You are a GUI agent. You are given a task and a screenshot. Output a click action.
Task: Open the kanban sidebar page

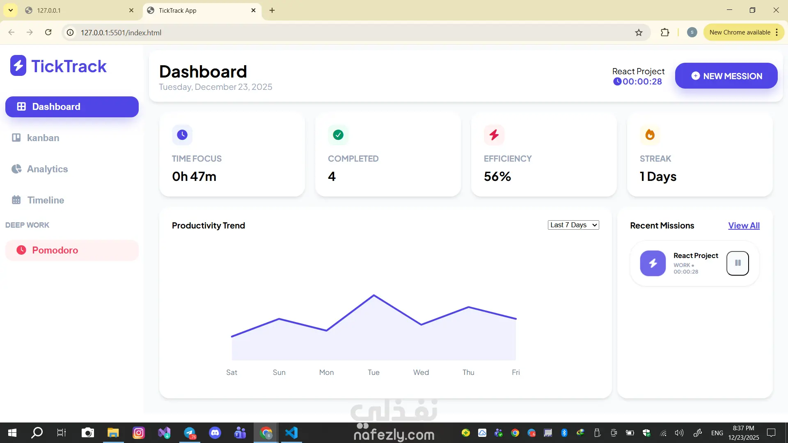(x=43, y=138)
